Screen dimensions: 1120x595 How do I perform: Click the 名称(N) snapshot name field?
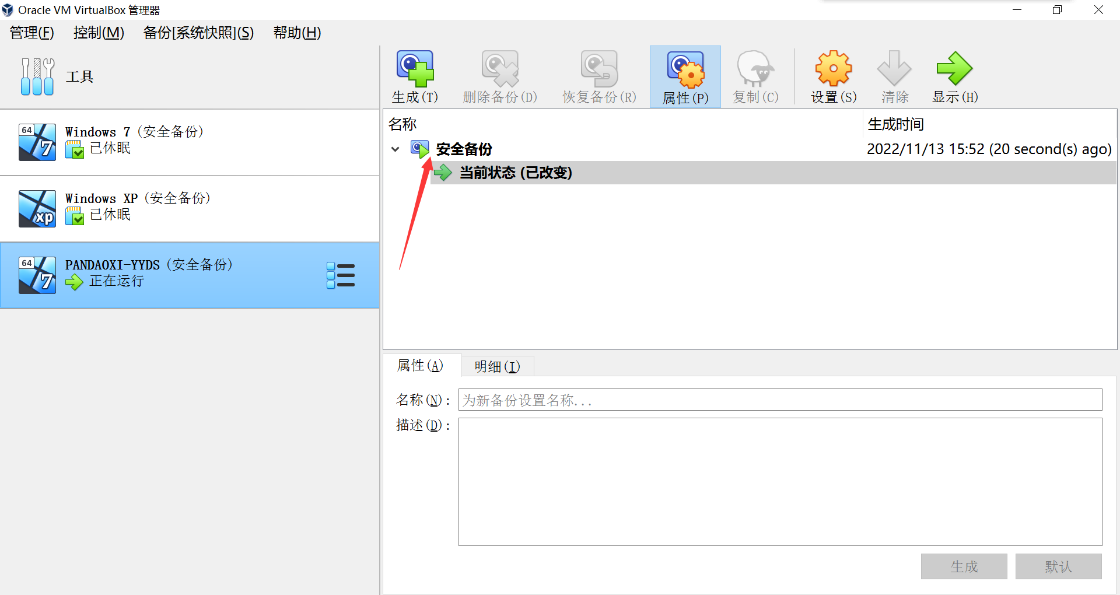tap(780, 400)
